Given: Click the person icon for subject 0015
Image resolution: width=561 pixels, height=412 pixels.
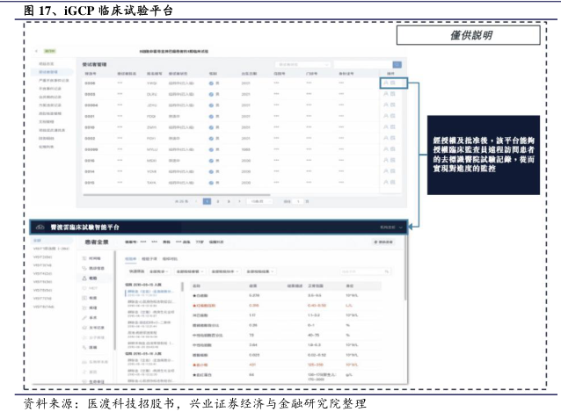Looking at the screenshot, I should pyautogui.click(x=384, y=183).
